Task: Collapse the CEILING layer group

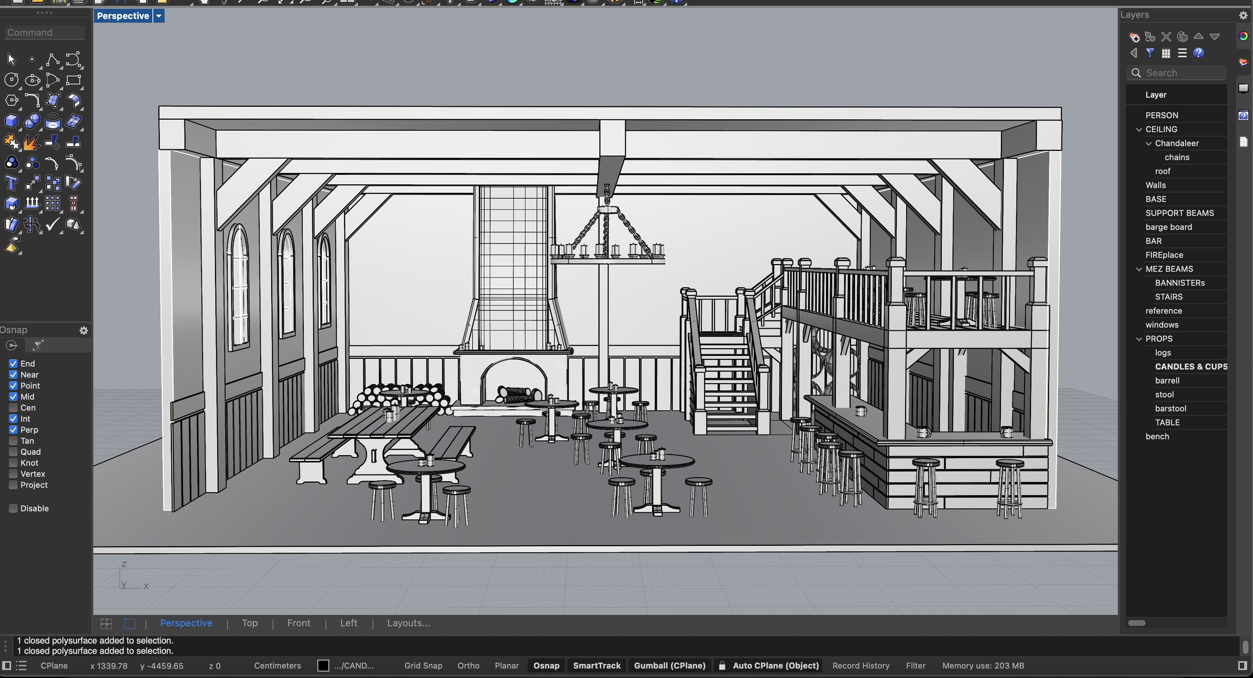Action: tap(1139, 129)
